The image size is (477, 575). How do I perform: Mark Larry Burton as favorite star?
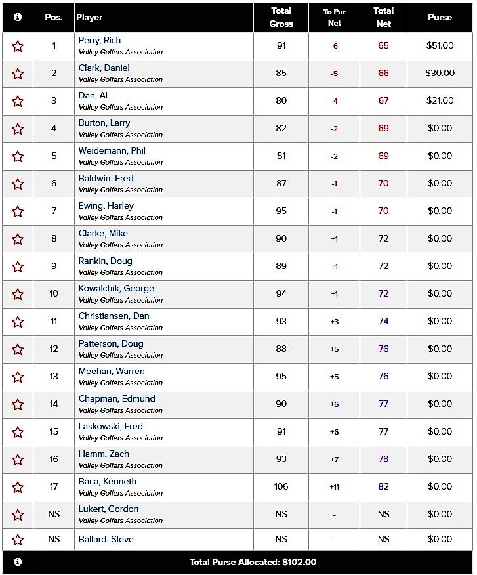coord(18,129)
